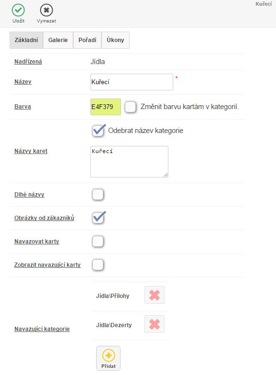Screen dimensions: 276x375
Task: Click the yellow plus Přidat button
Action: pyautogui.click(x=108, y=358)
